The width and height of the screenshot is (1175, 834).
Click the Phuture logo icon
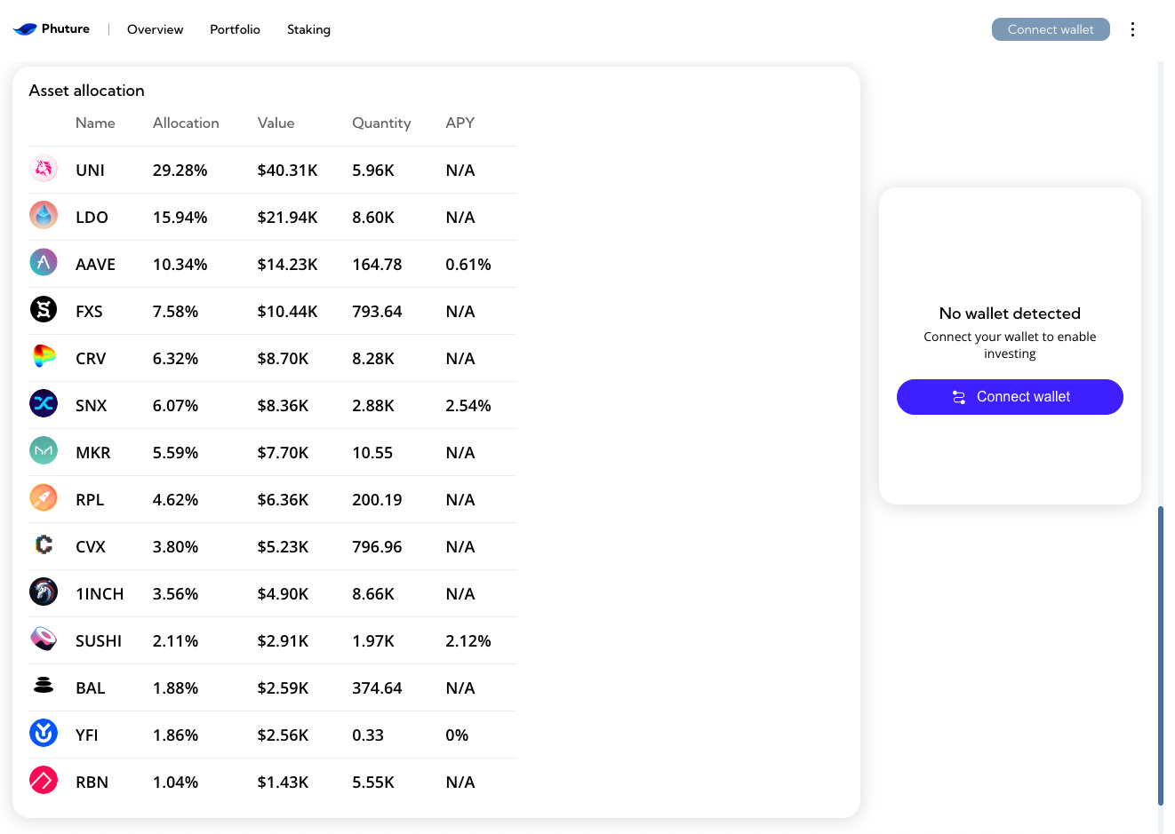coord(24,28)
